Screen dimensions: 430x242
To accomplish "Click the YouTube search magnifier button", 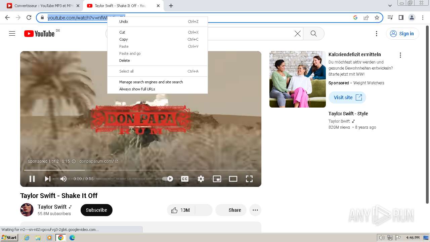I will point(314,34).
